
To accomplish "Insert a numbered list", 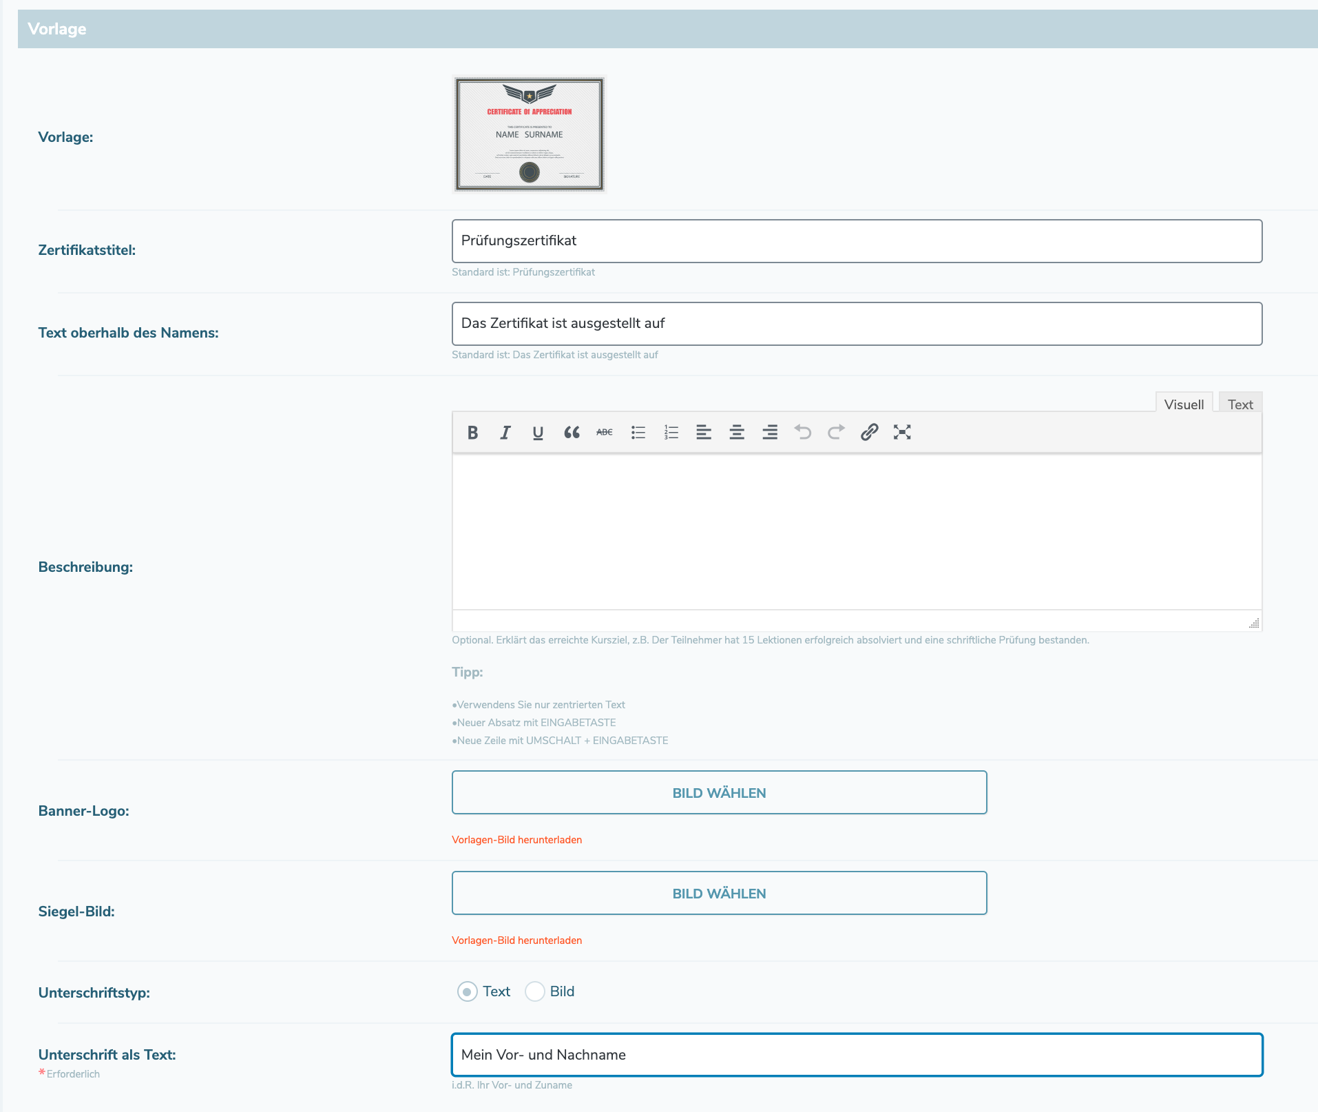I will tap(671, 432).
